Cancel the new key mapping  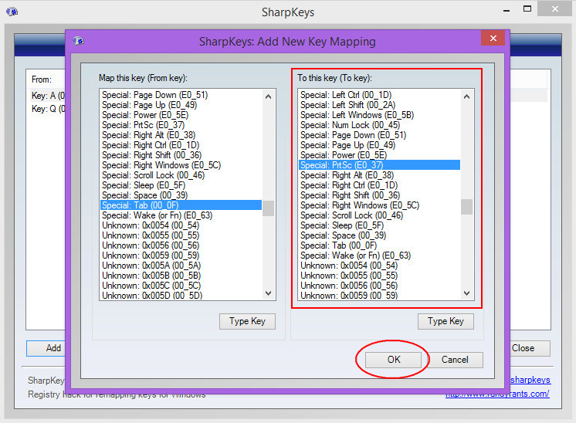pos(455,360)
